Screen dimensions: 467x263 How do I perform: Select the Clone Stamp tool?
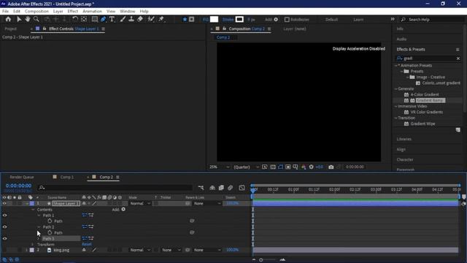(x=131, y=20)
